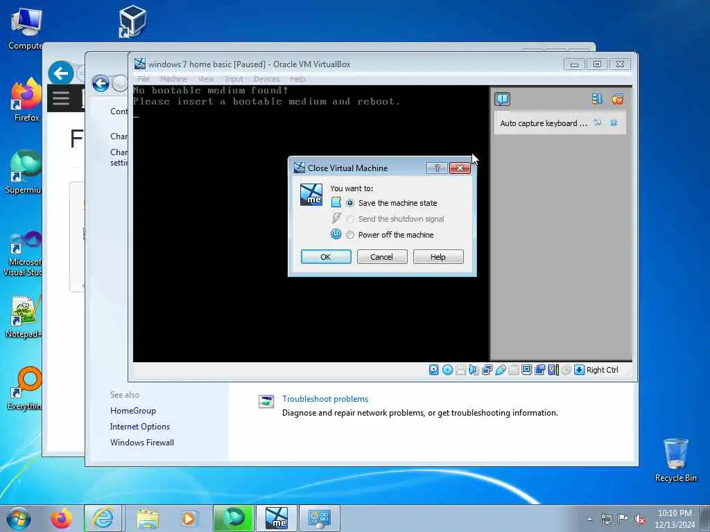The height and width of the screenshot is (532, 710).
Task: Open the Machine menu in VirtualBox
Action: [x=173, y=79]
